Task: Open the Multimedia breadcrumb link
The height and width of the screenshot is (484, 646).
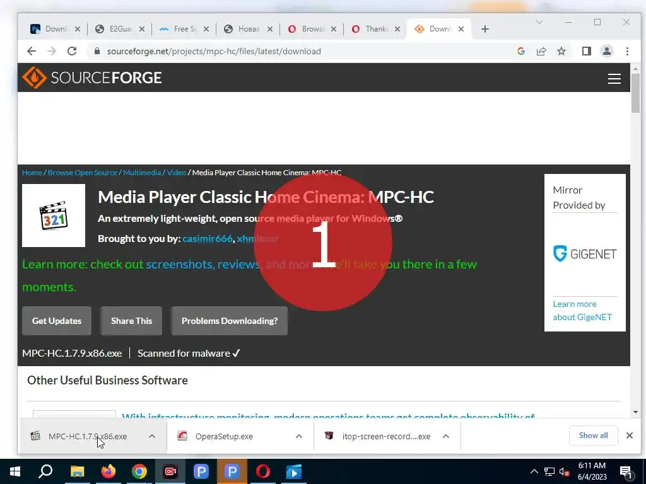Action: click(x=142, y=173)
